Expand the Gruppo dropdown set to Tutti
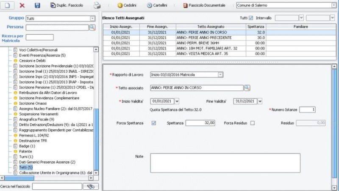The height and width of the screenshot is (191, 339). [x=92, y=19]
